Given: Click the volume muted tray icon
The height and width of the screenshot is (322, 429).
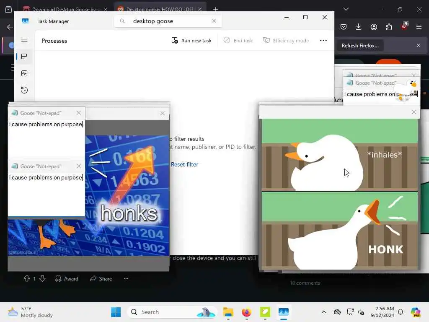Looking at the screenshot, I should tap(361, 312).
